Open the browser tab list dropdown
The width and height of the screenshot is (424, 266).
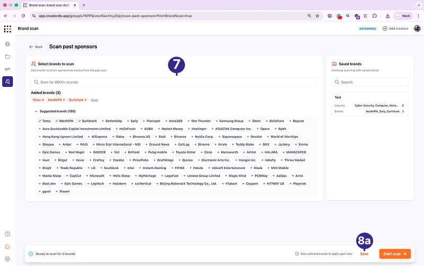419,5
